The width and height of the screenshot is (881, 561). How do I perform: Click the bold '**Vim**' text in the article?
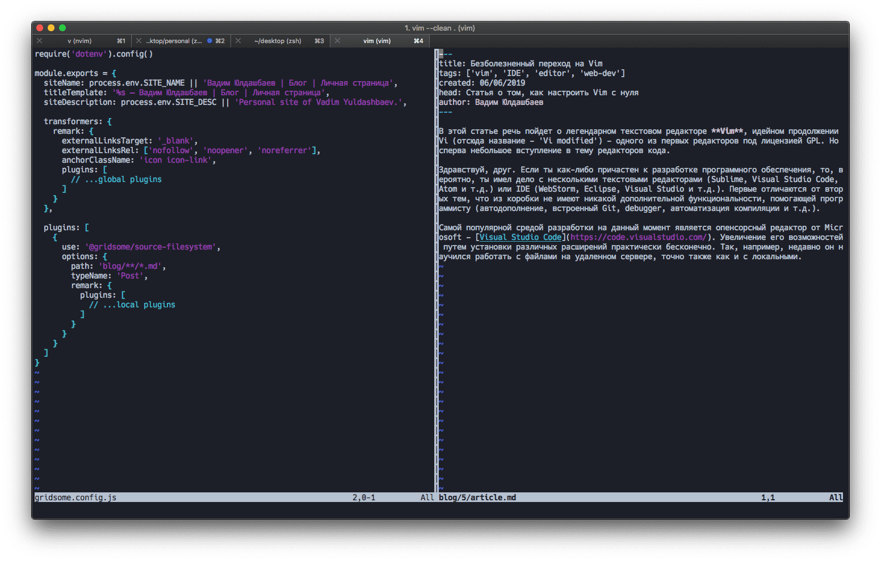click(x=727, y=131)
